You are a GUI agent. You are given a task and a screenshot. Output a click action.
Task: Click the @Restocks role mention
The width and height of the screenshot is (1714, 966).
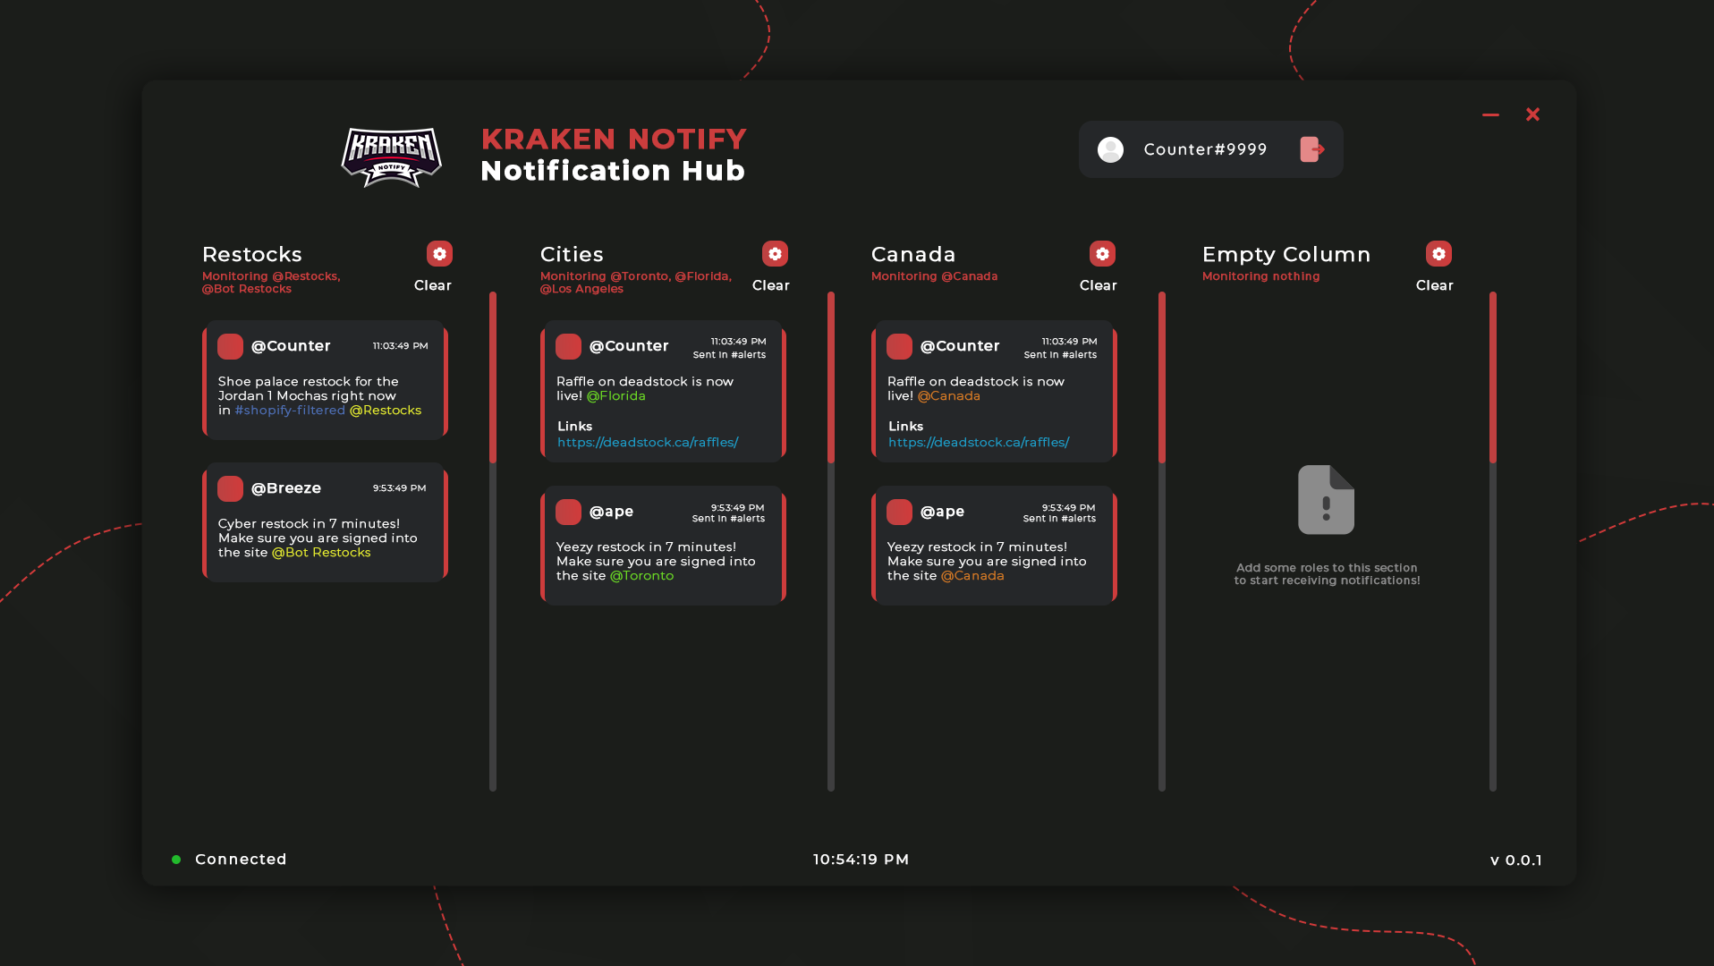[x=386, y=411]
